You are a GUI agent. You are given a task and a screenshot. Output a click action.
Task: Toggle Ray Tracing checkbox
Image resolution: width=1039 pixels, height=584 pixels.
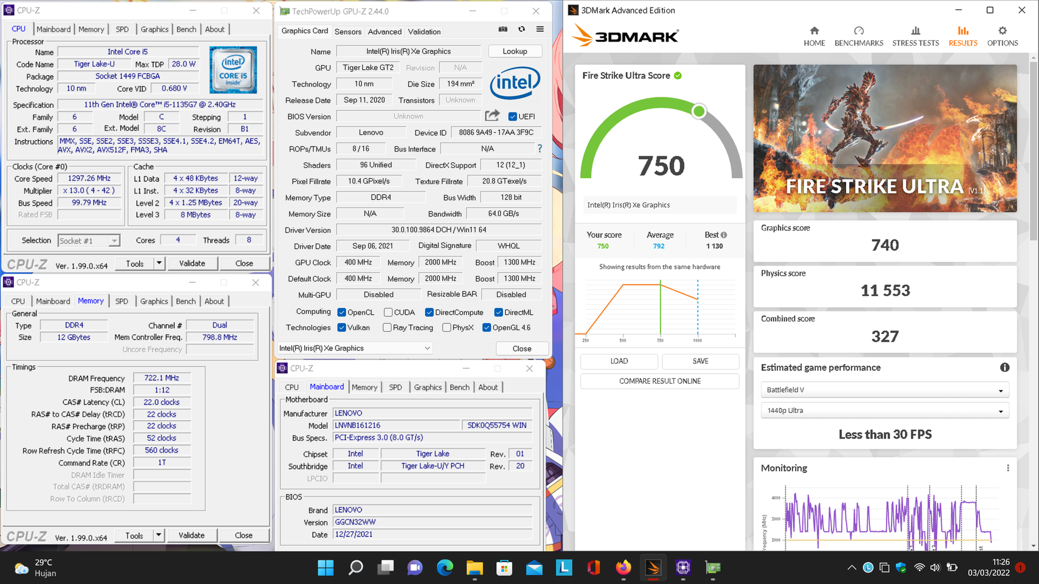click(387, 327)
